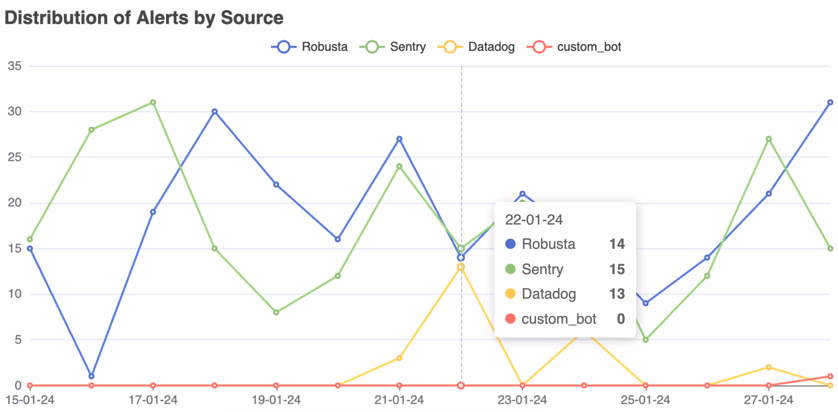Click the Robusta point at 21-01-24
Screen dimensions: 838x412
pyautogui.click(x=399, y=139)
